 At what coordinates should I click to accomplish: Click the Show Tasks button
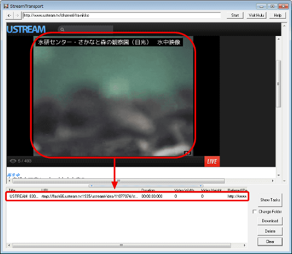tap(270, 200)
